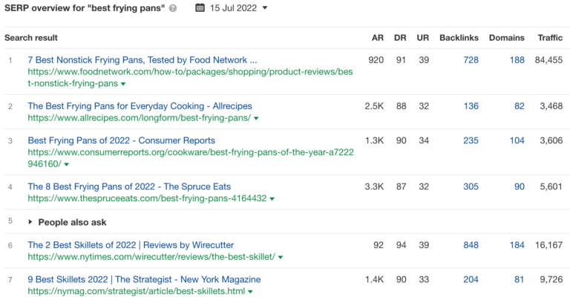The width and height of the screenshot is (570, 300).
Task: Click the 188 domains count for Food Network
Action: coord(517,59)
